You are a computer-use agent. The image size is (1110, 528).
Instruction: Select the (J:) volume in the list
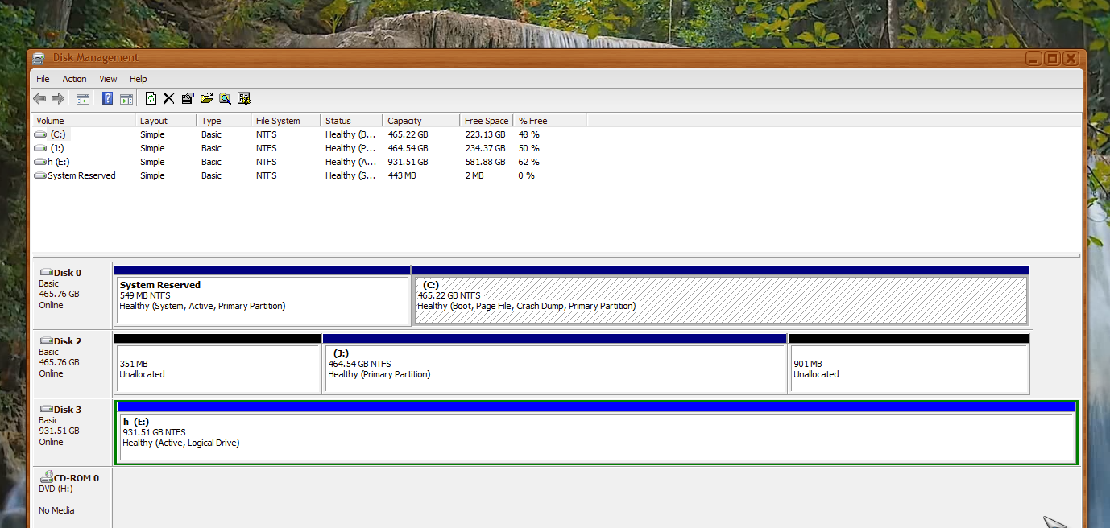pyautogui.click(x=49, y=148)
